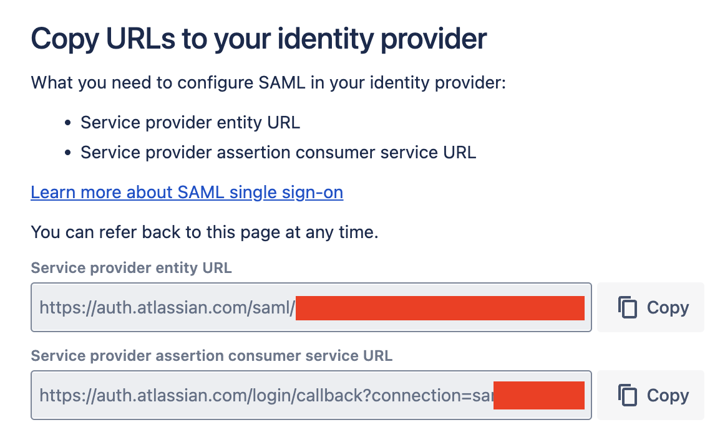The height and width of the screenshot is (440, 715).
Task: Click the SAML single sign-on hyperlink text
Action: [x=187, y=192]
